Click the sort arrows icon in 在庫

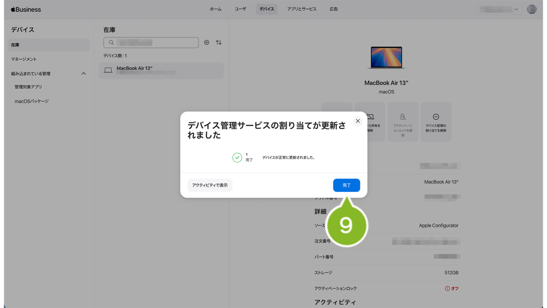tap(218, 42)
